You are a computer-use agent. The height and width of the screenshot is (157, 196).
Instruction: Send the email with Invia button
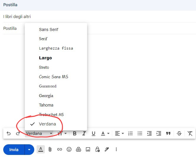(x=14, y=150)
